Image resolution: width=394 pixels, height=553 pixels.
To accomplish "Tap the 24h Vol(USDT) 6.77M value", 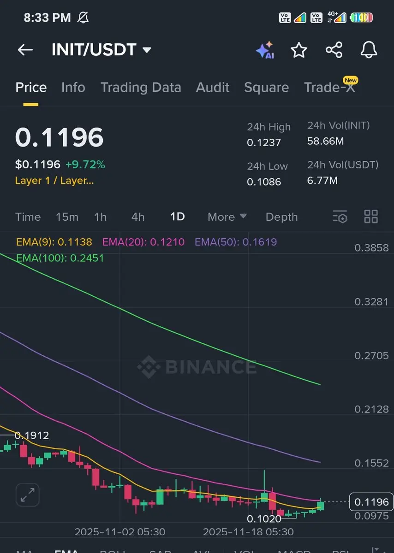I will (322, 180).
